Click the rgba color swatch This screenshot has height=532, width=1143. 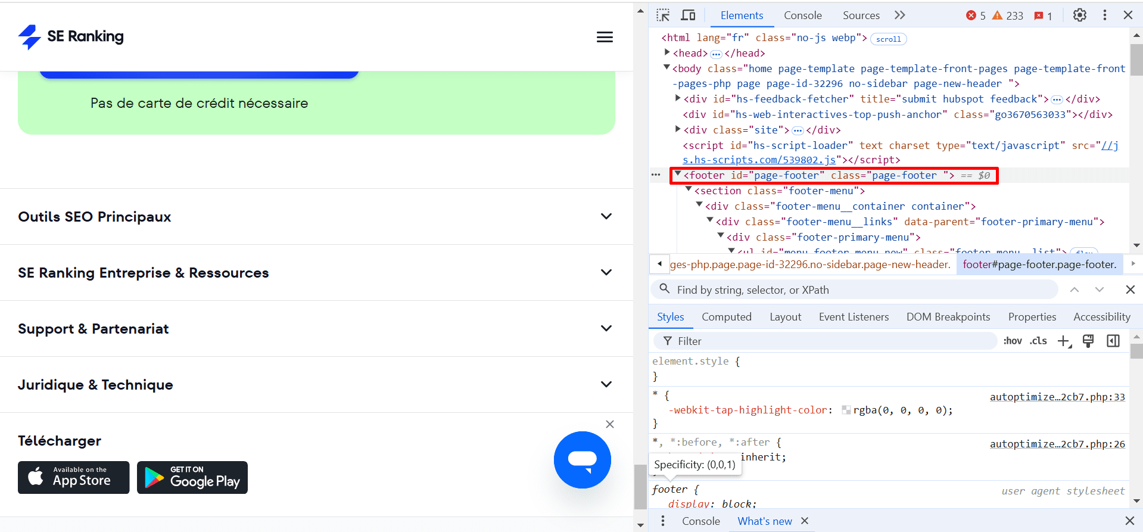(846, 410)
